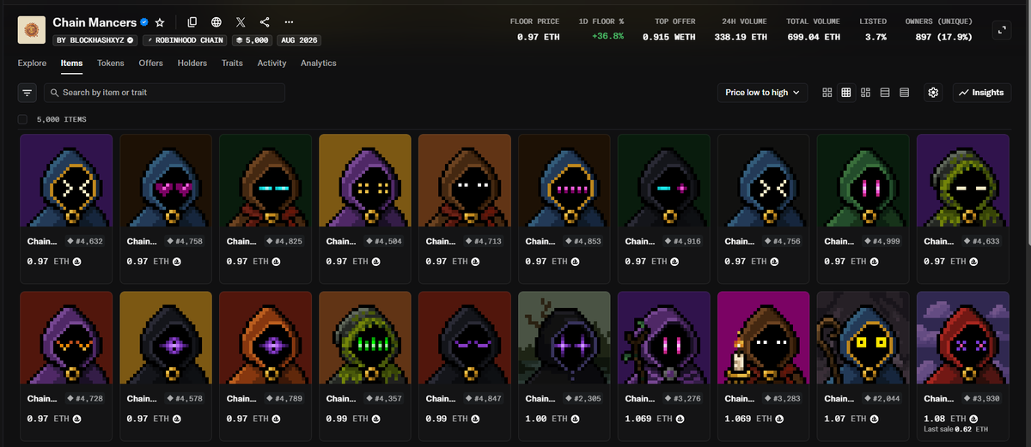
Task: Open item #3,930 red hood thumbnail
Action: coord(963,337)
